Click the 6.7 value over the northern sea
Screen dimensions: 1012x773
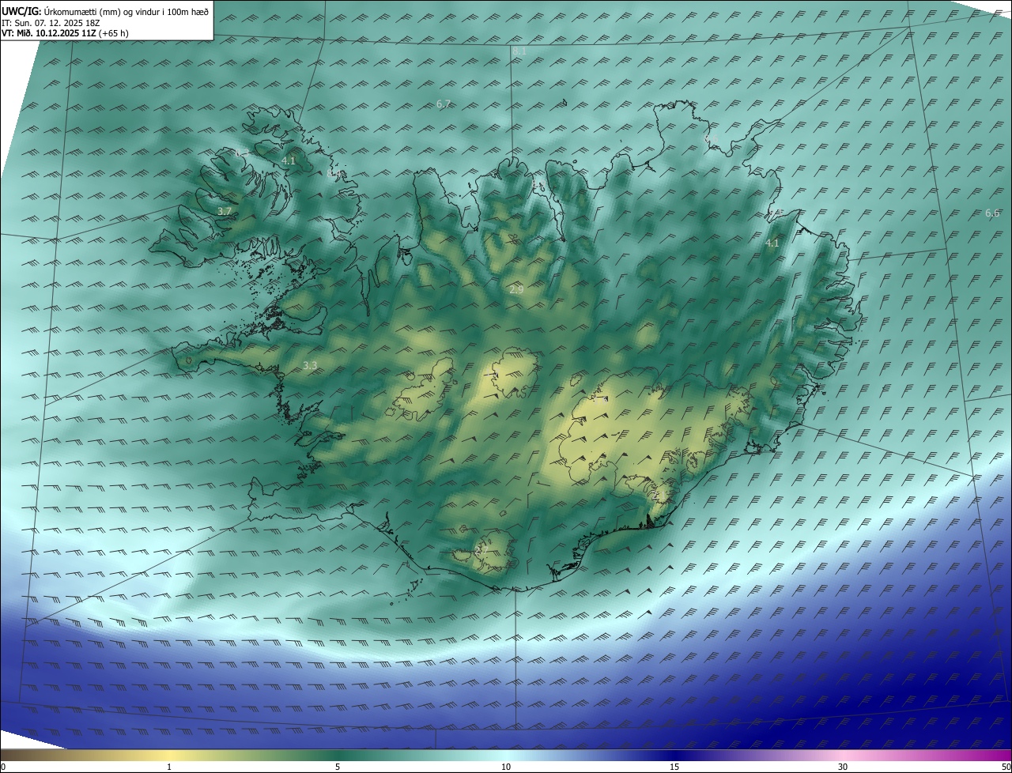click(x=444, y=104)
